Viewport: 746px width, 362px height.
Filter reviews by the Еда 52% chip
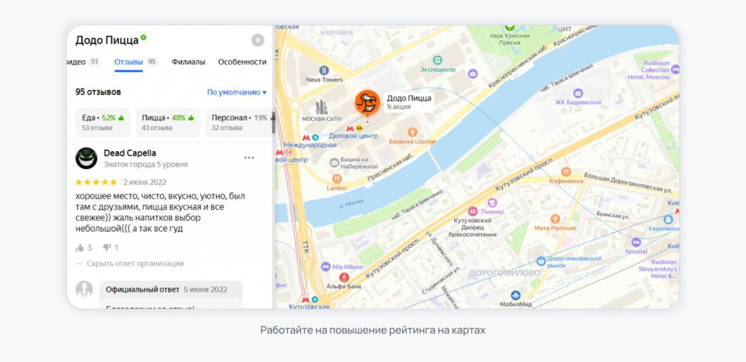[103, 122]
